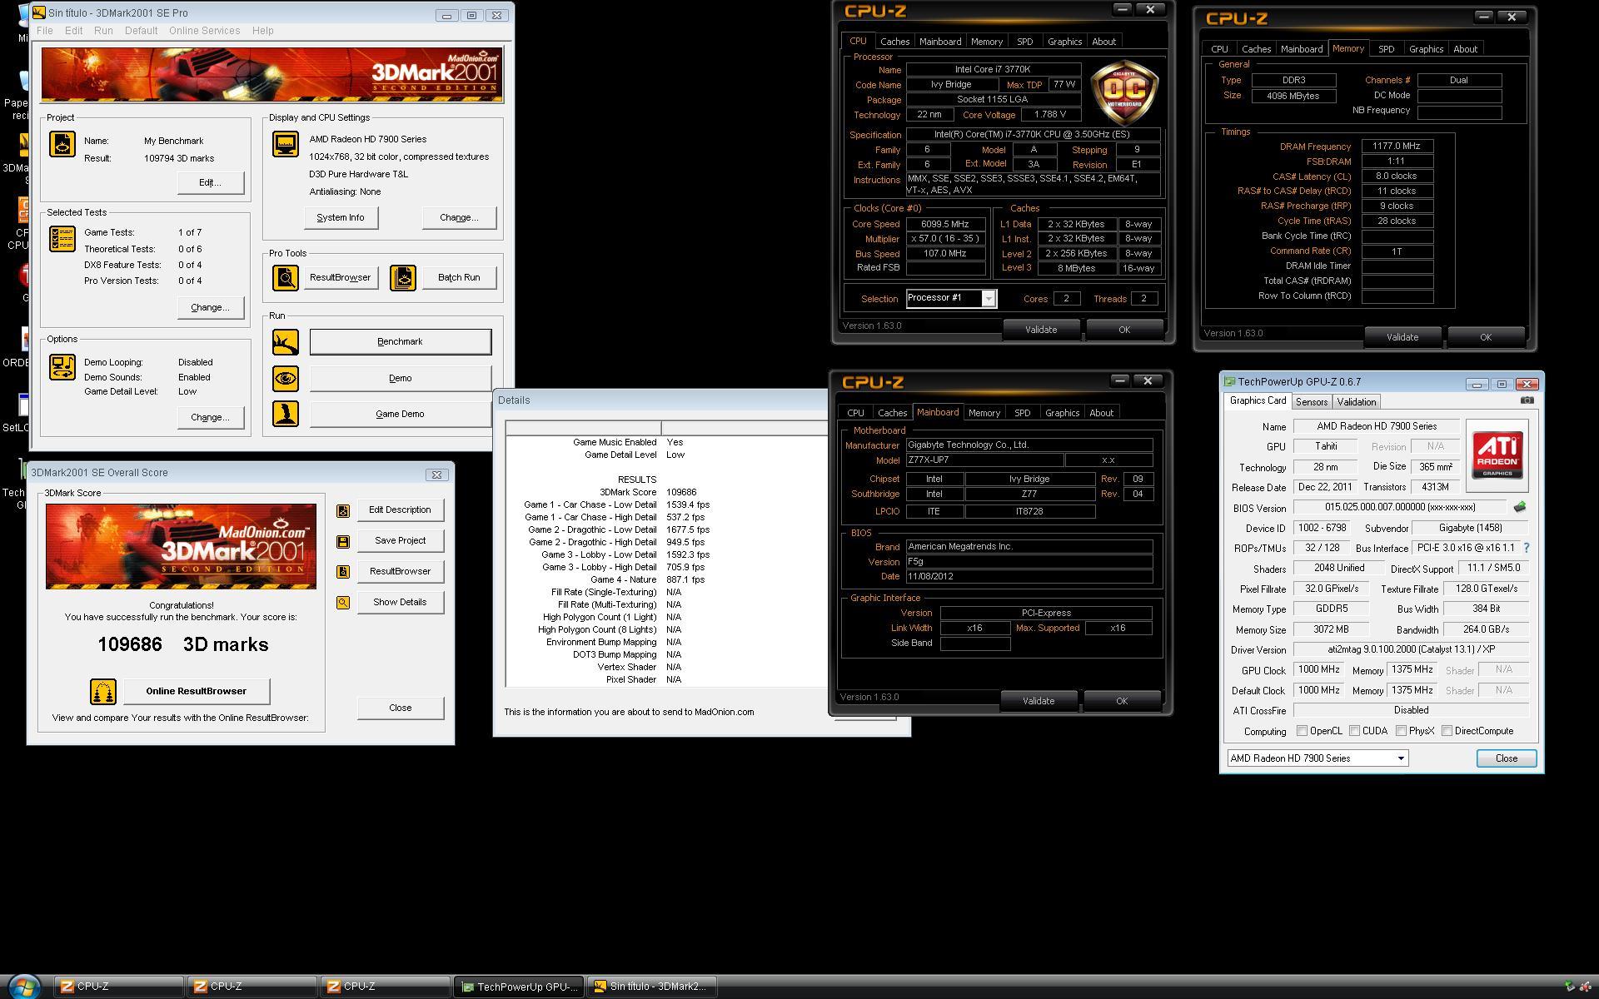Switch to Caches tab in CPU window of CPU-Z

[x=894, y=42]
